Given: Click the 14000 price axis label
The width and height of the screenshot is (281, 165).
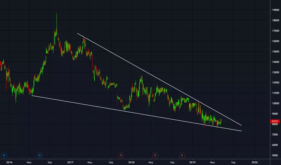Looking at the screenshot, I should click(x=276, y=62).
